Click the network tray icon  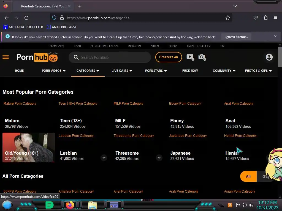pos(245,205)
